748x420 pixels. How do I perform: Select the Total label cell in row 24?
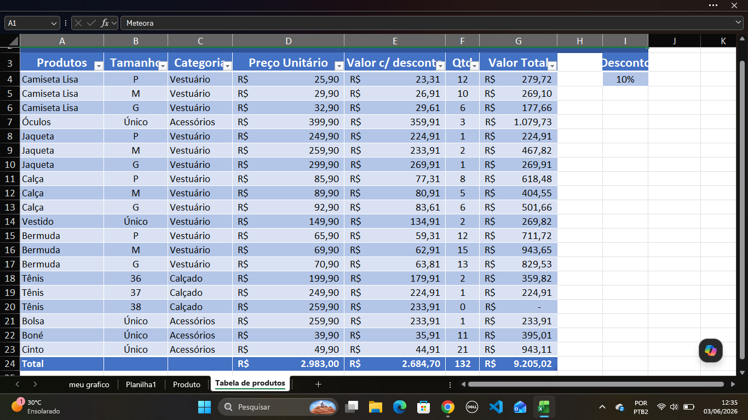[x=62, y=364]
